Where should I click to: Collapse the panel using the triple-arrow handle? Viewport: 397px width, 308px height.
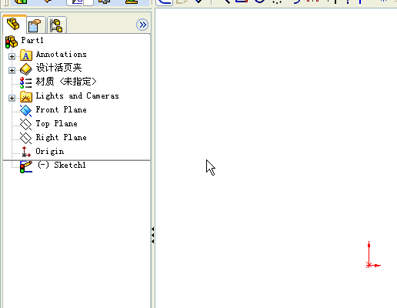pyautogui.click(x=153, y=235)
